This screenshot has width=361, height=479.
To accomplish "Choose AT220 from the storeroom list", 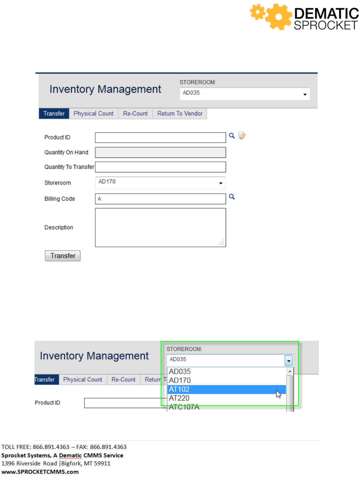I will click(x=227, y=398).
